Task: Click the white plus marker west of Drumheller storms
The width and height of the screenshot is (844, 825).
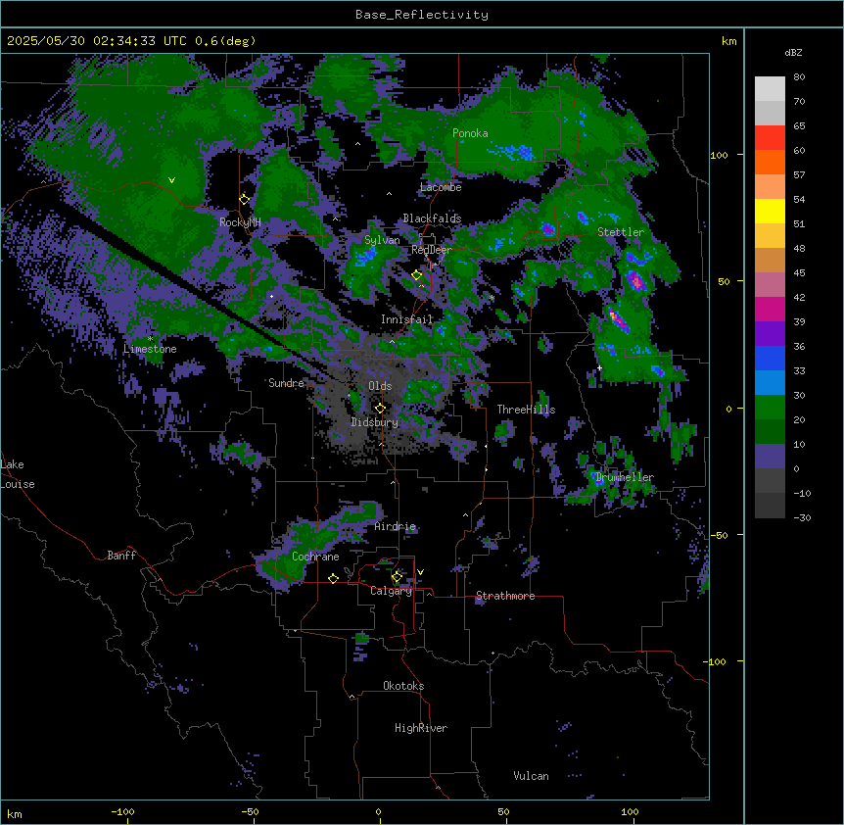Action: point(599,367)
